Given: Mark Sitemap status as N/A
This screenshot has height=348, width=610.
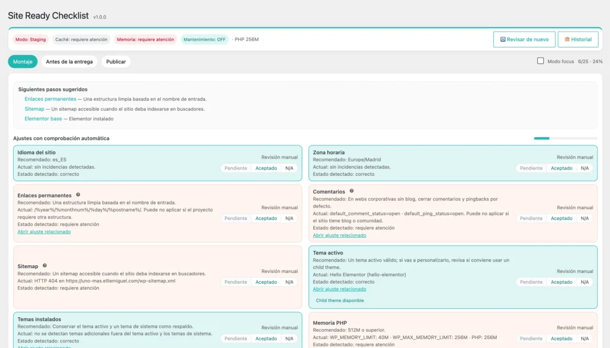Looking at the screenshot, I should [289, 282].
